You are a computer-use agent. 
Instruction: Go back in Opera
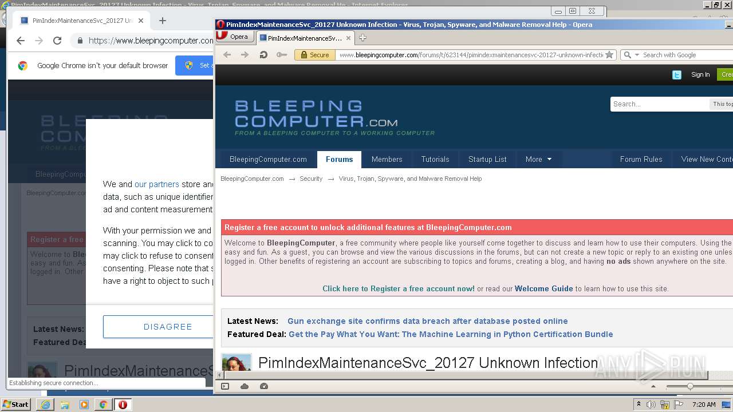tap(227, 55)
